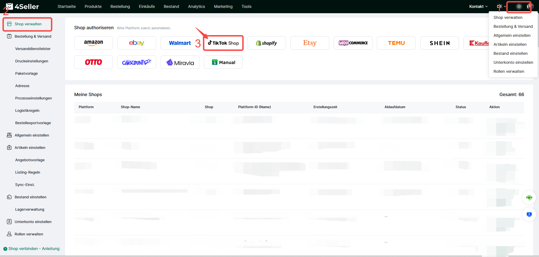Expand the Kontakt dropdown

pos(478,6)
